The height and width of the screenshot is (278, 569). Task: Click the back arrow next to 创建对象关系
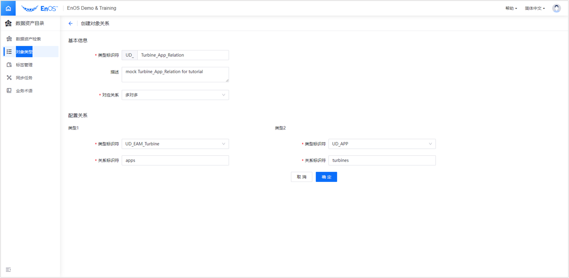click(x=70, y=23)
